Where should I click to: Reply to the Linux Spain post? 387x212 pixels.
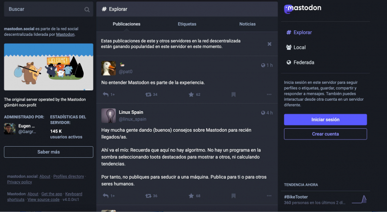105,196
